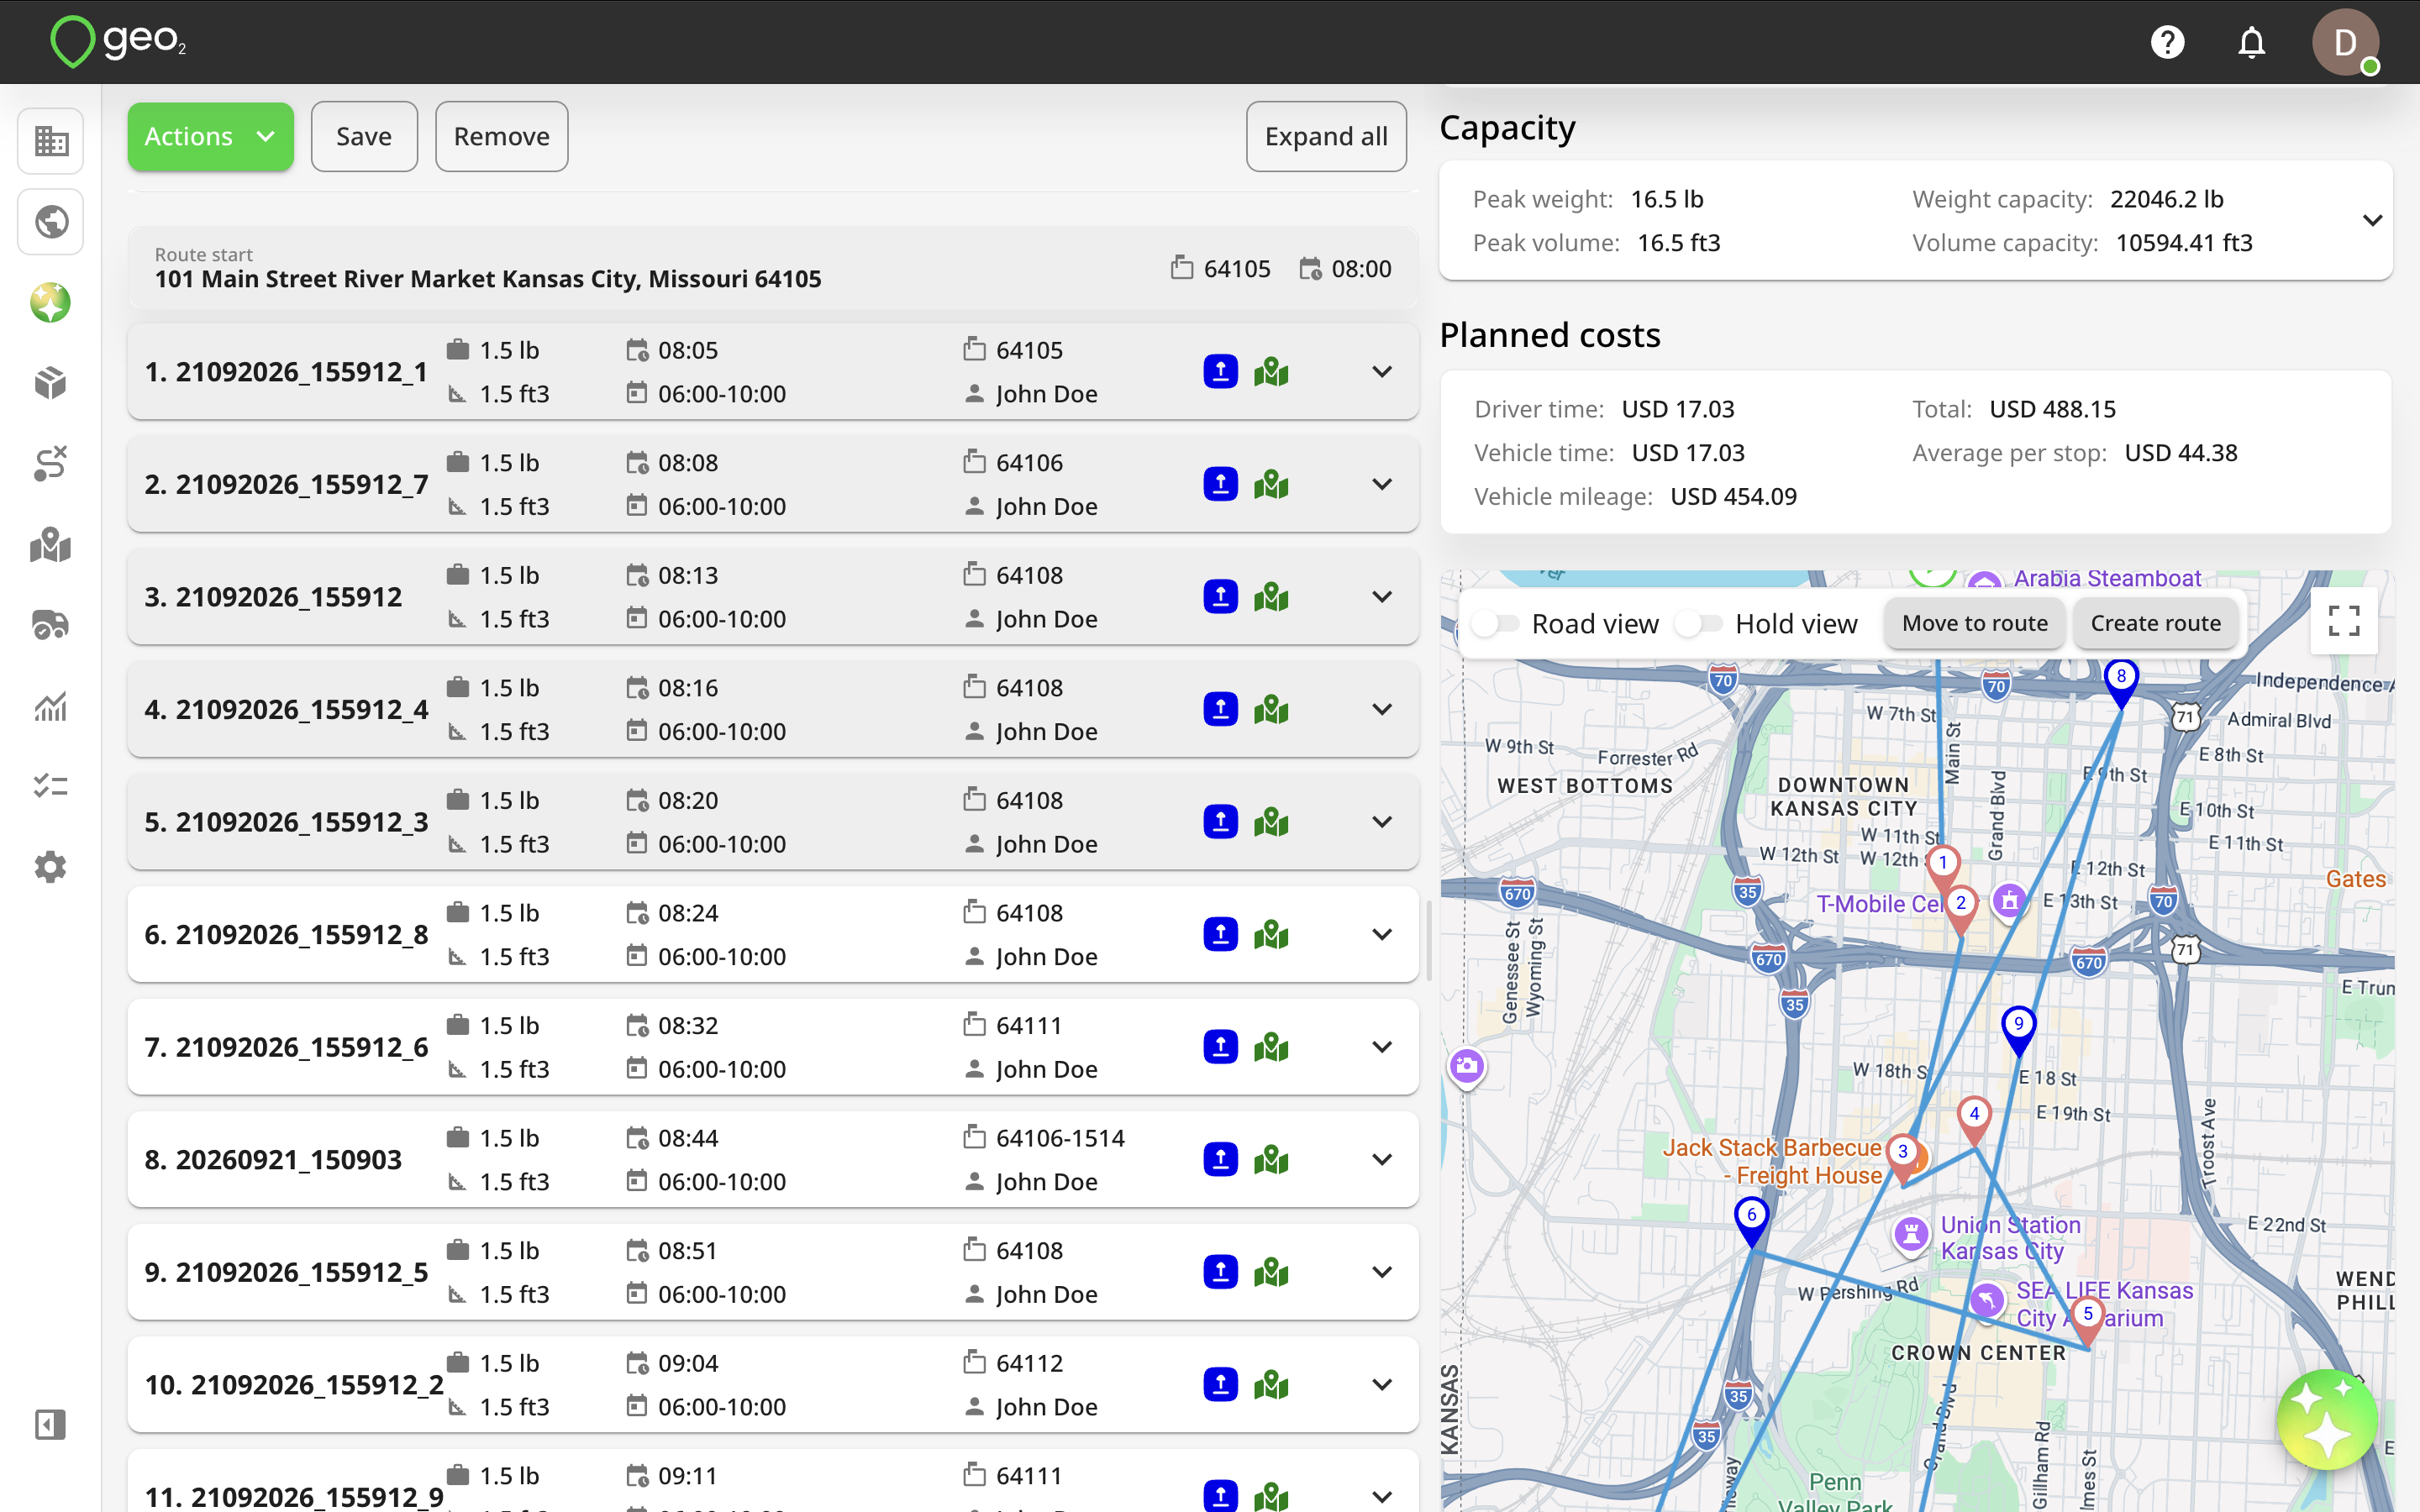Click Vehicle mileage USD 454.09 value
The width and height of the screenshot is (2420, 1512).
[1733, 496]
